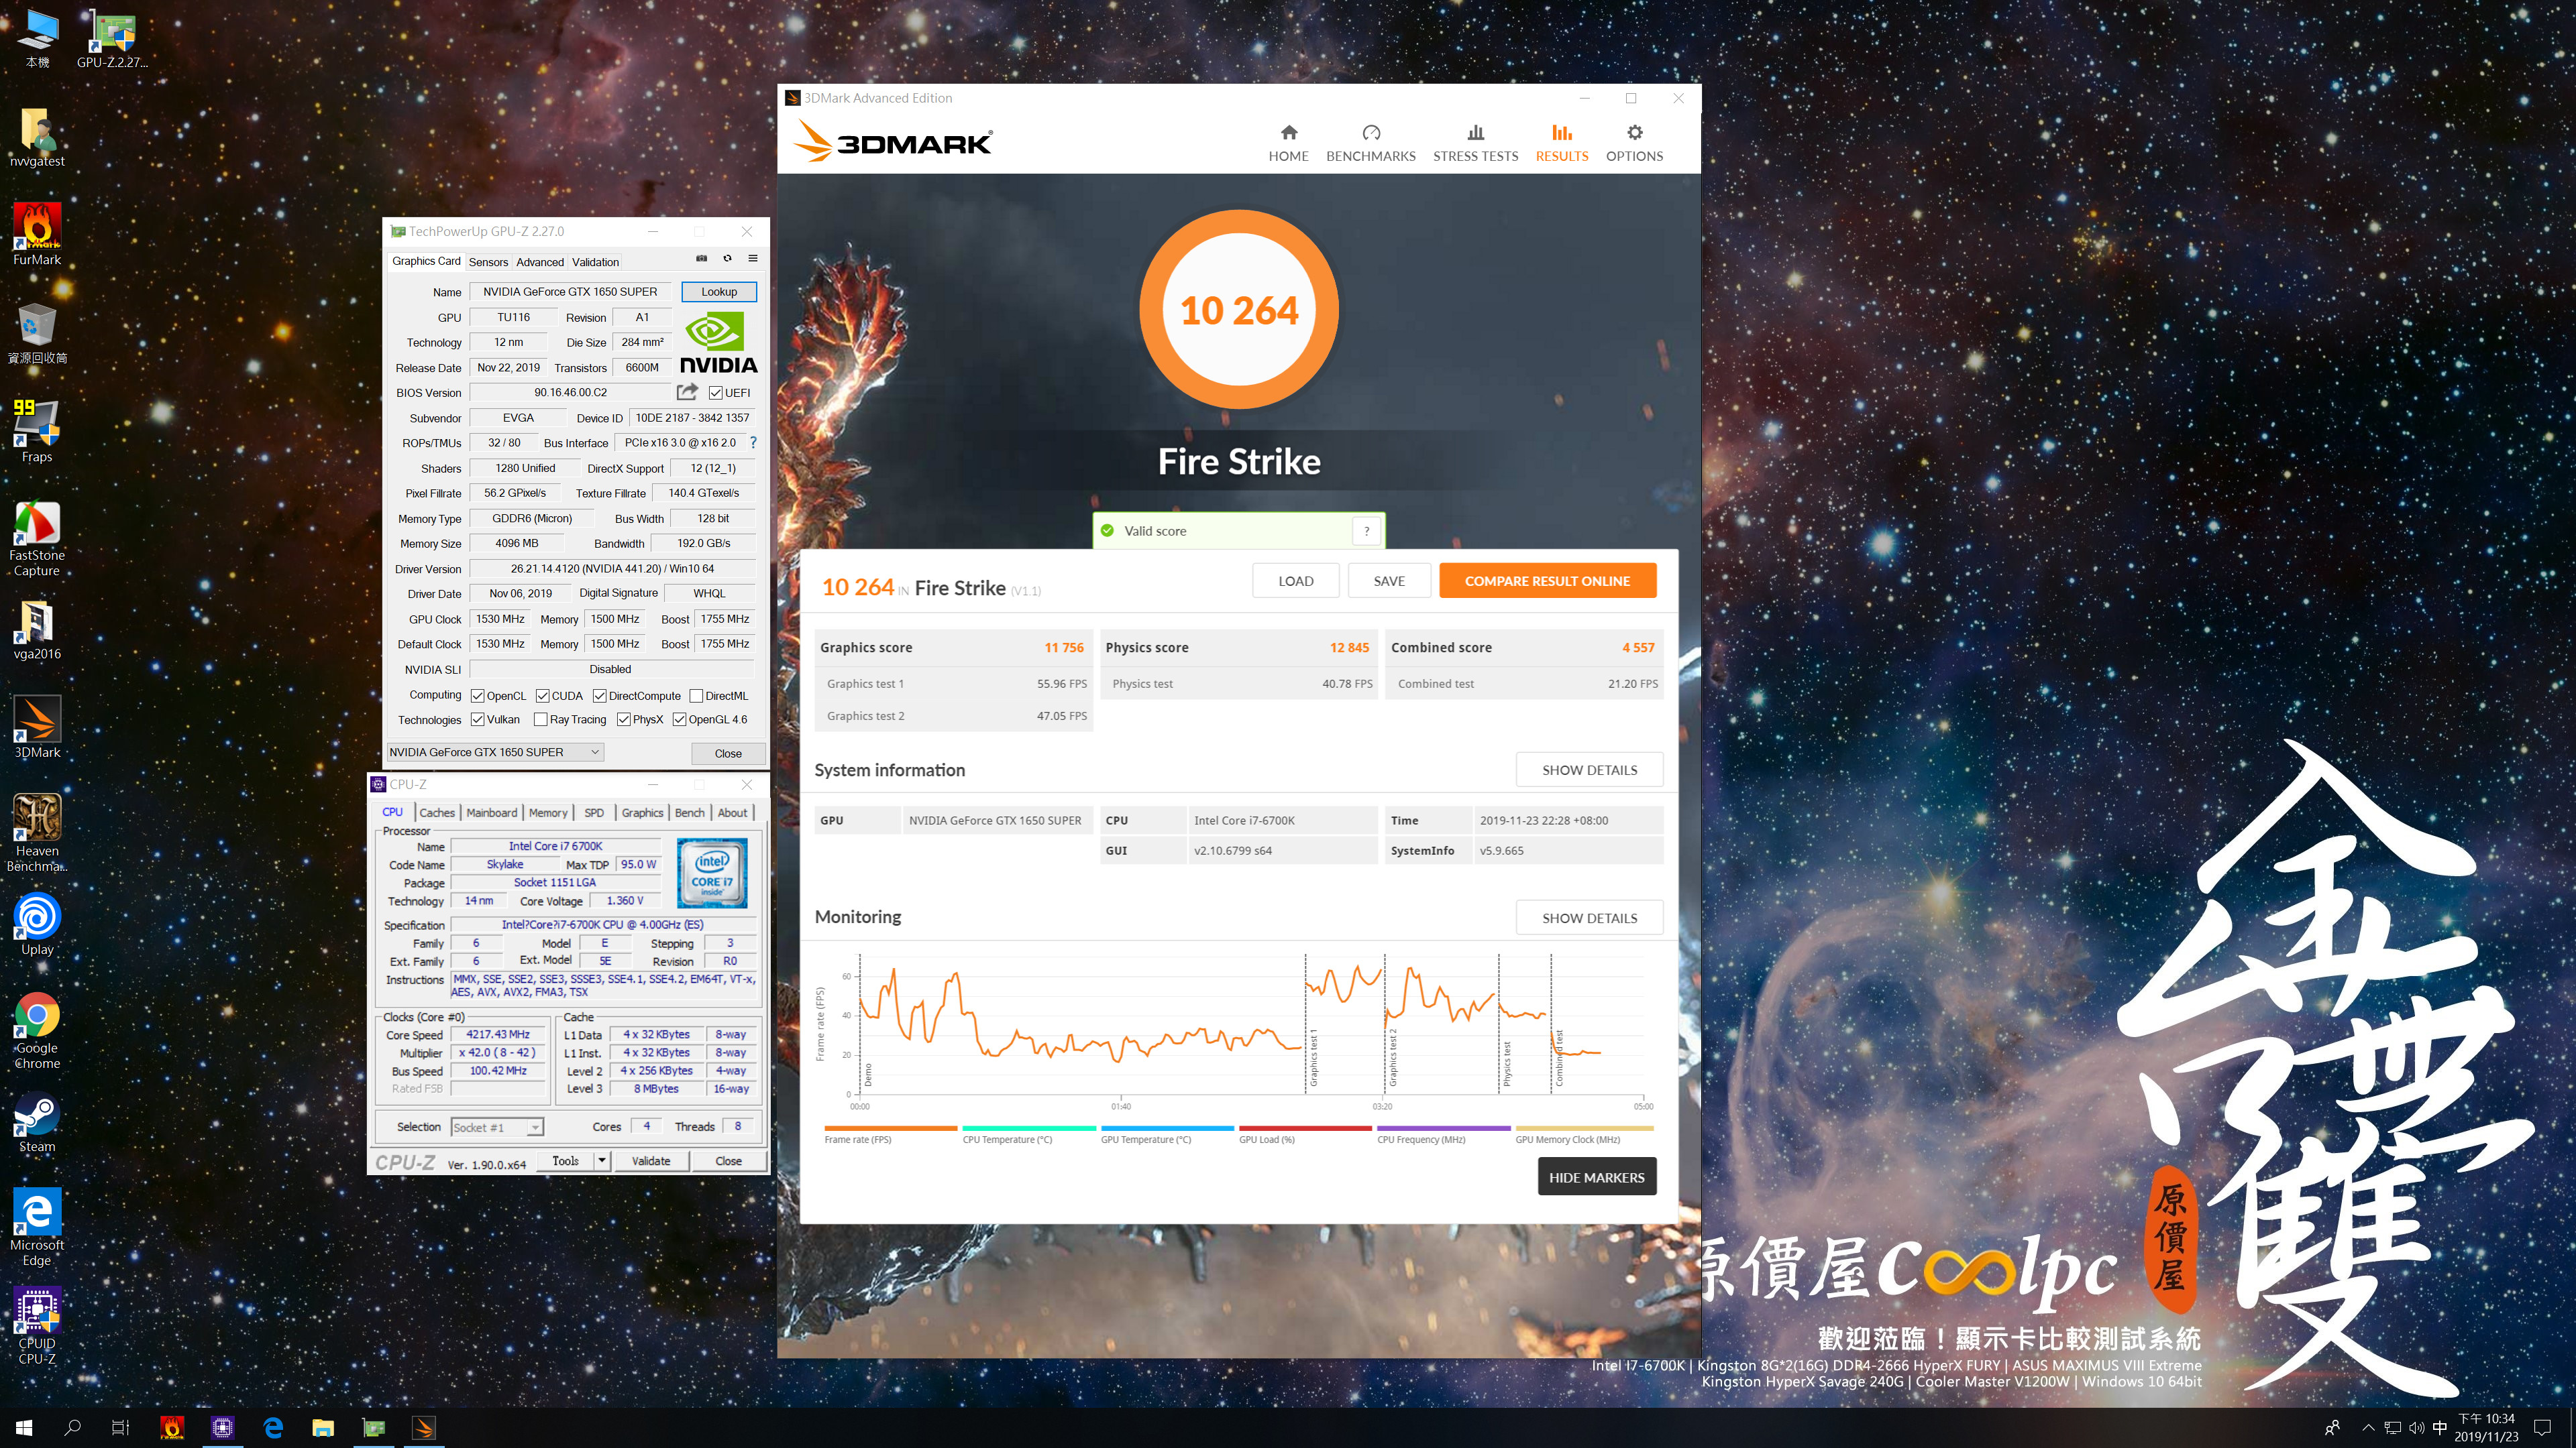Toggle the PhysX checkbox
The height and width of the screenshot is (1448, 2576).
[x=623, y=719]
